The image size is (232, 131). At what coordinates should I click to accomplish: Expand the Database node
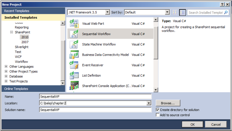(6, 76)
